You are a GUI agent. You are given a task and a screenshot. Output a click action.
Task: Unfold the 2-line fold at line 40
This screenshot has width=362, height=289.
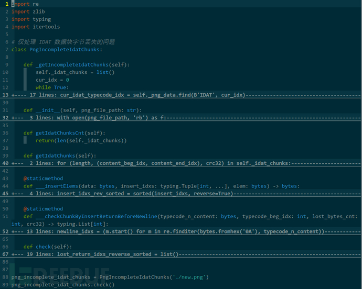click(181, 163)
